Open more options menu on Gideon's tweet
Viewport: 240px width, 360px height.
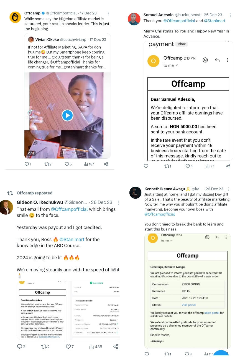pyautogui.click(x=118, y=203)
